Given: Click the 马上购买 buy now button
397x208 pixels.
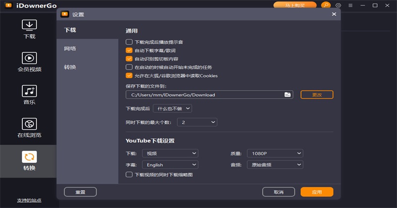Looking at the screenshot, I should pos(295,5).
